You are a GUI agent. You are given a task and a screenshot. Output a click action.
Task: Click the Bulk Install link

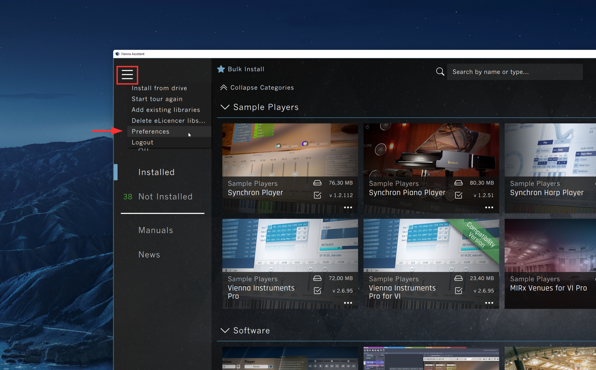(x=246, y=69)
